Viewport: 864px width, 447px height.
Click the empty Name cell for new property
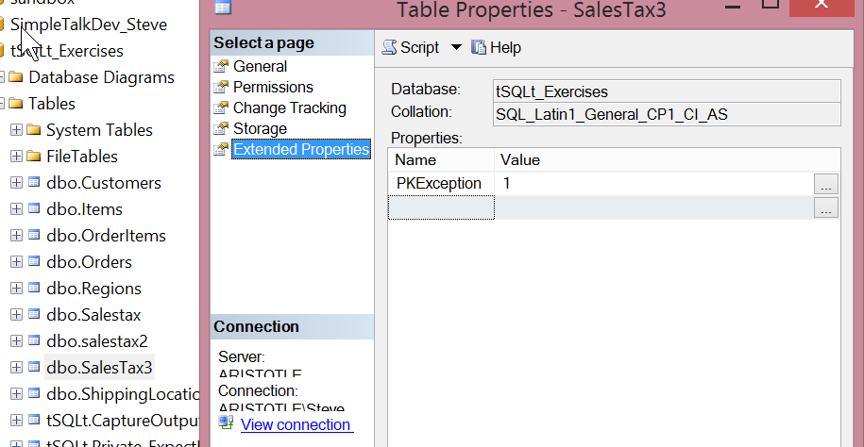(x=441, y=208)
